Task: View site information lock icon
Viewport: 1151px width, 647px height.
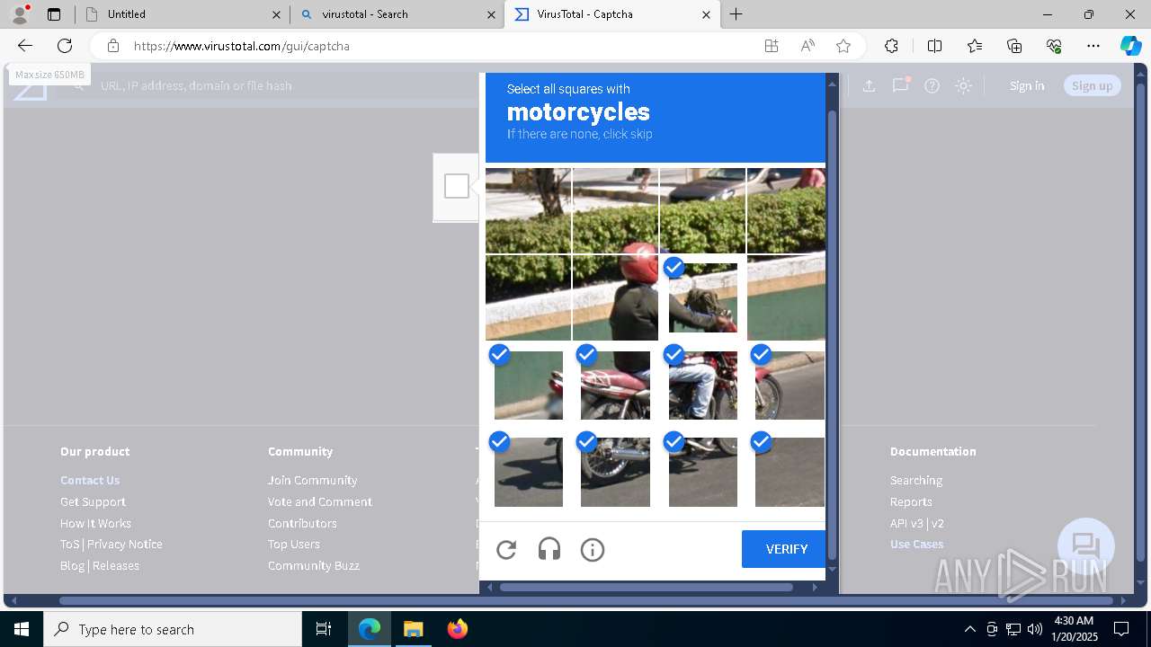Action: pos(113,46)
